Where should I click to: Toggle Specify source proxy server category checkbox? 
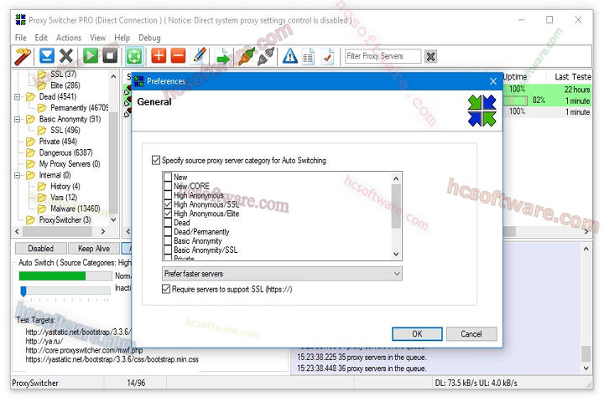[156, 160]
